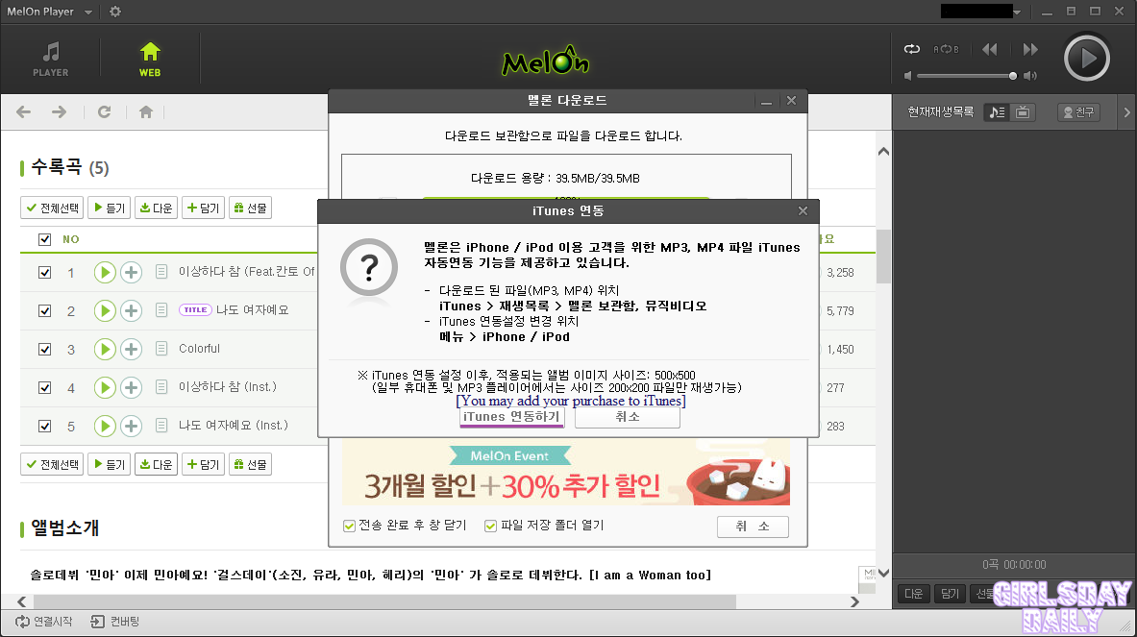Toggle repeat playback mode

pos(911,49)
